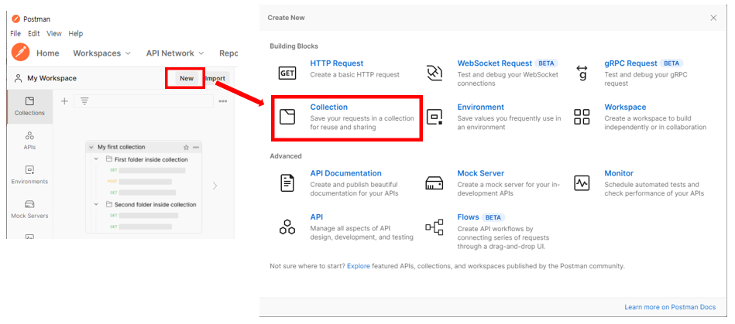
Task: Click the Monitor waveform icon
Action: 582,182
